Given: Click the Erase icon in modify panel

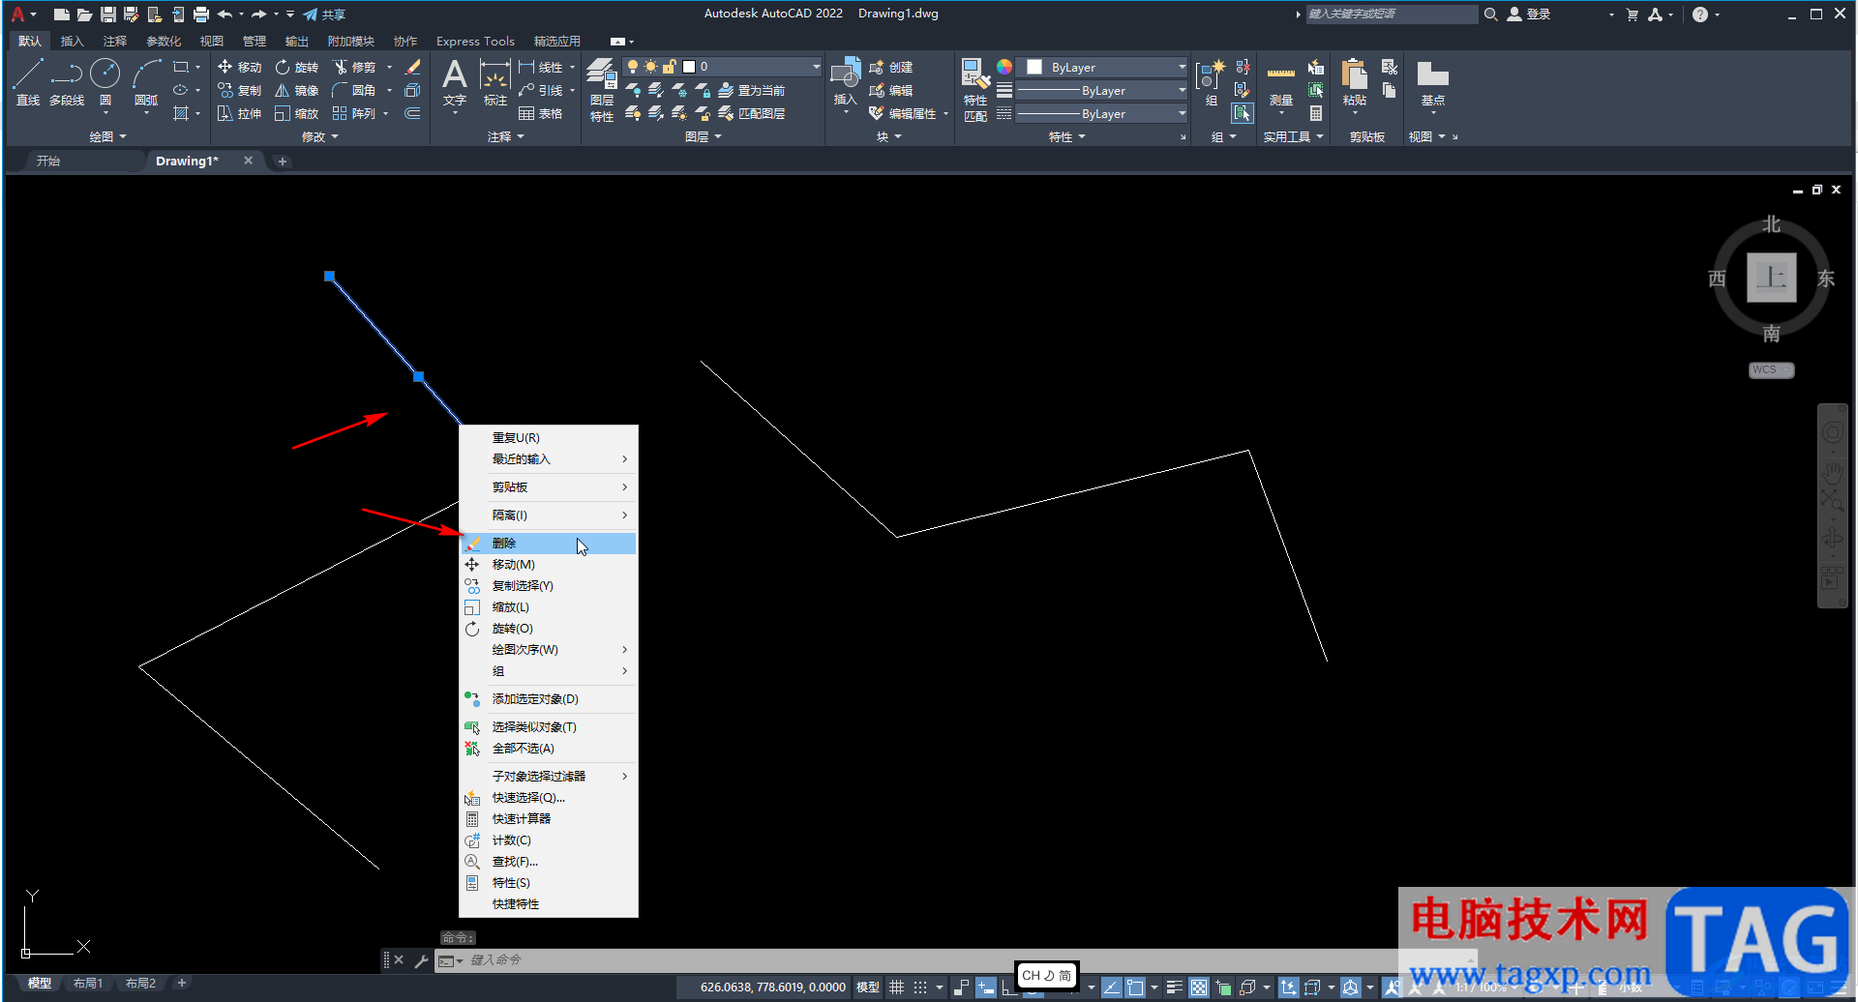Looking at the screenshot, I should pyautogui.click(x=412, y=67).
